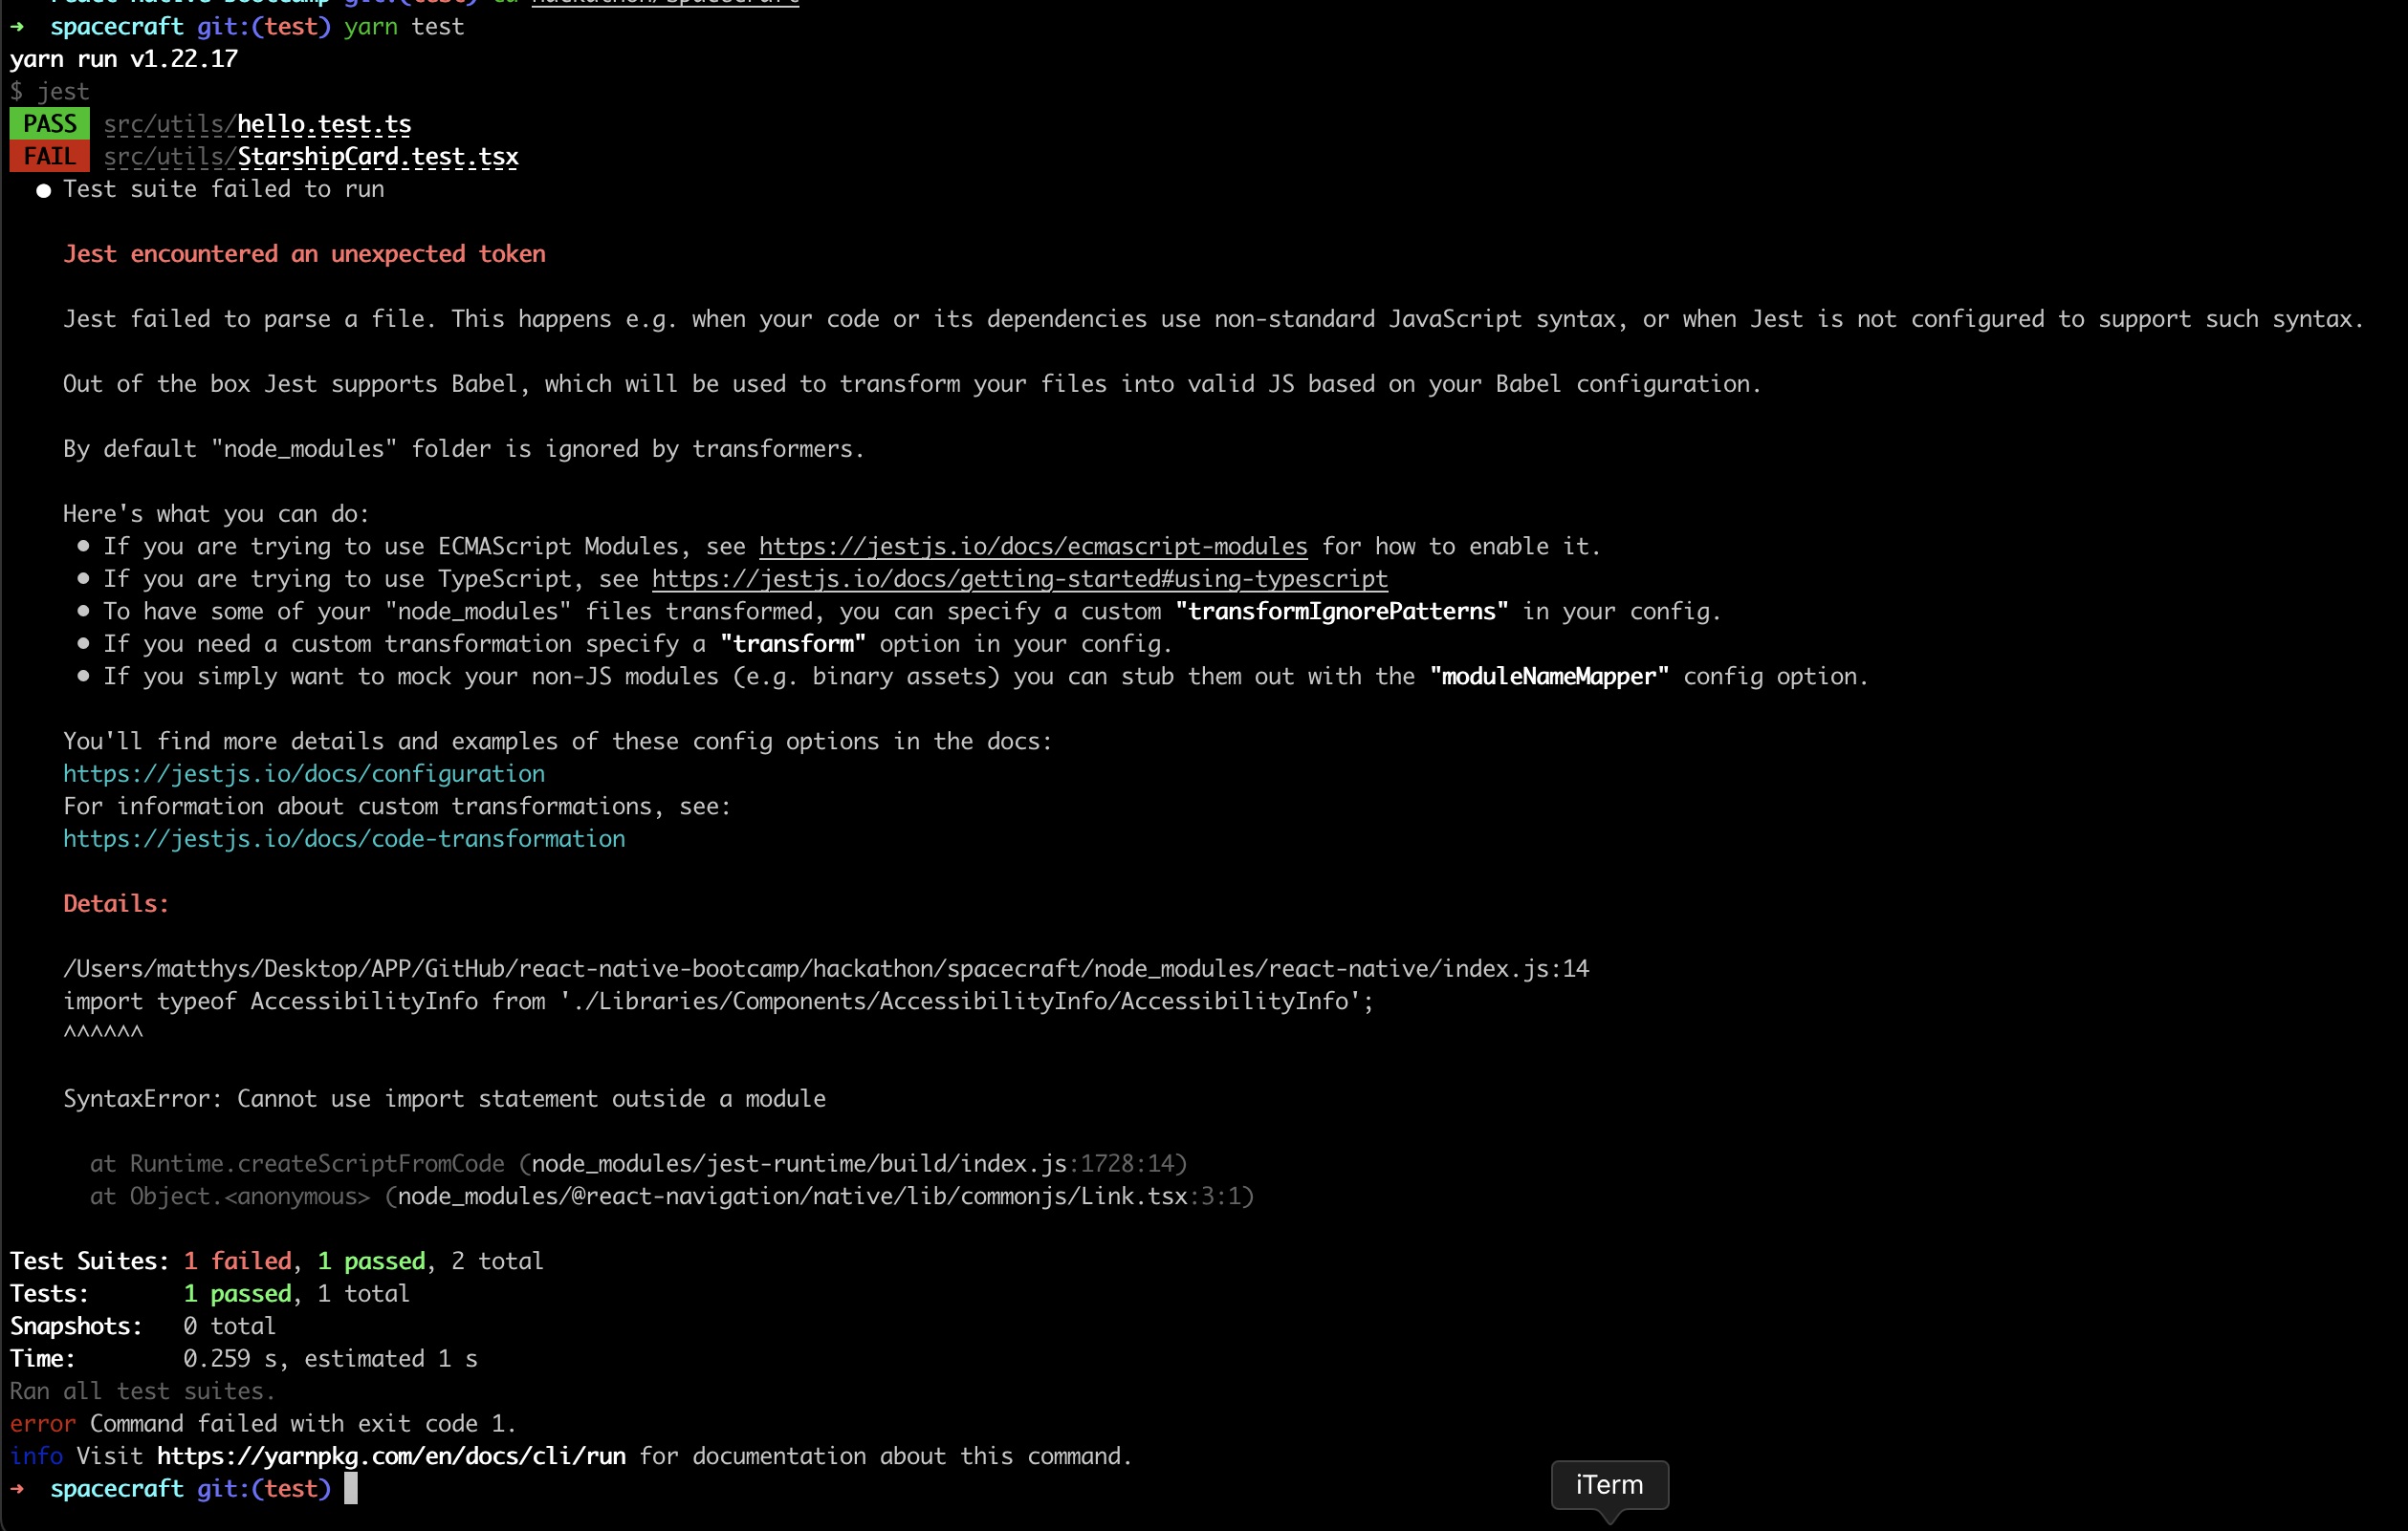Click the terminal cursor at the prompt
The image size is (2408, 1531).
pyautogui.click(x=351, y=1489)
